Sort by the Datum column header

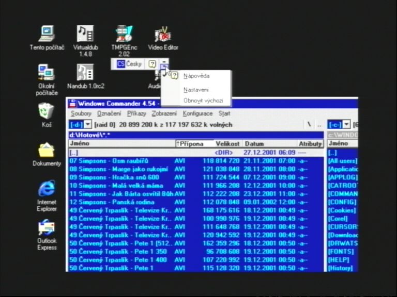[x=270, y=144]
